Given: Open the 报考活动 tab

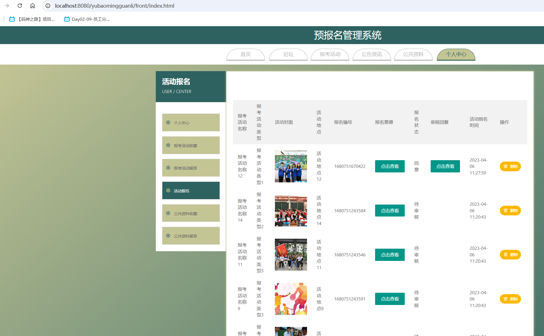Looking at the screenshot, I should tap(330, 54).
